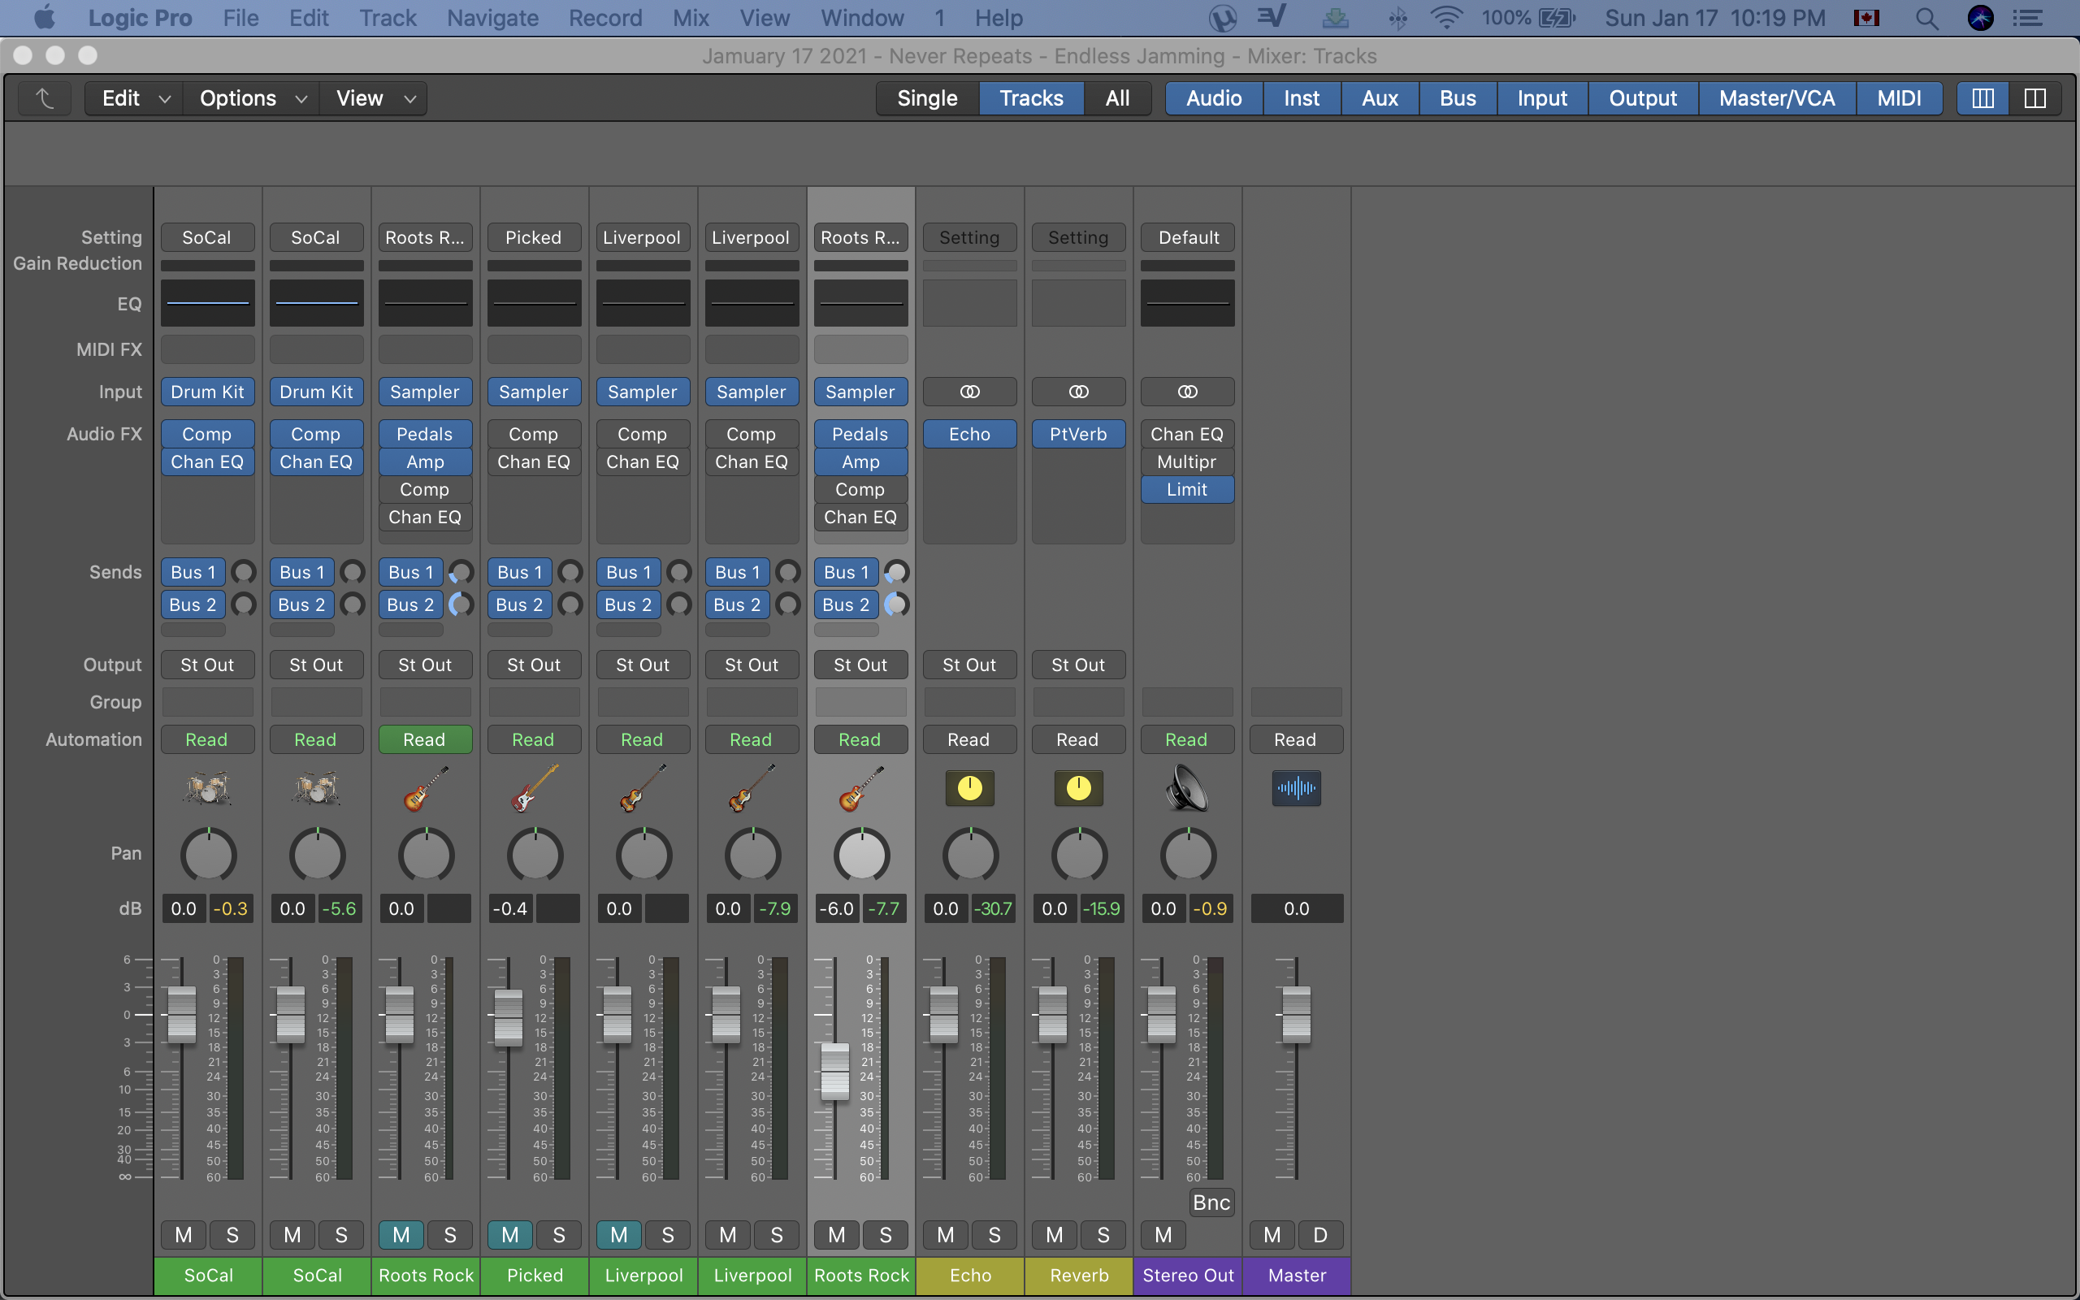Click the -6.0 dB field on Roots Rock

836,909
